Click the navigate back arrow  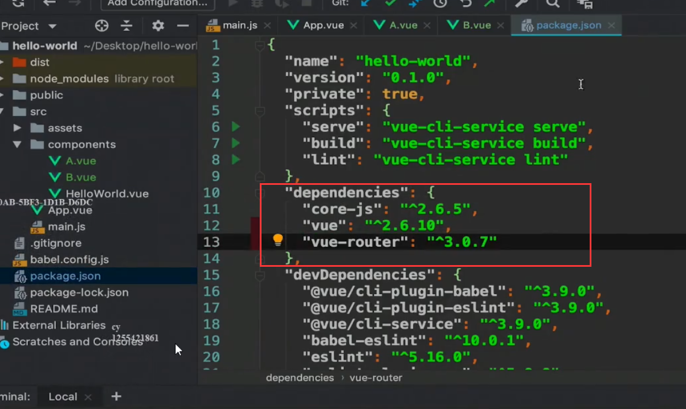pyautogui.click(x=50, y=3)
